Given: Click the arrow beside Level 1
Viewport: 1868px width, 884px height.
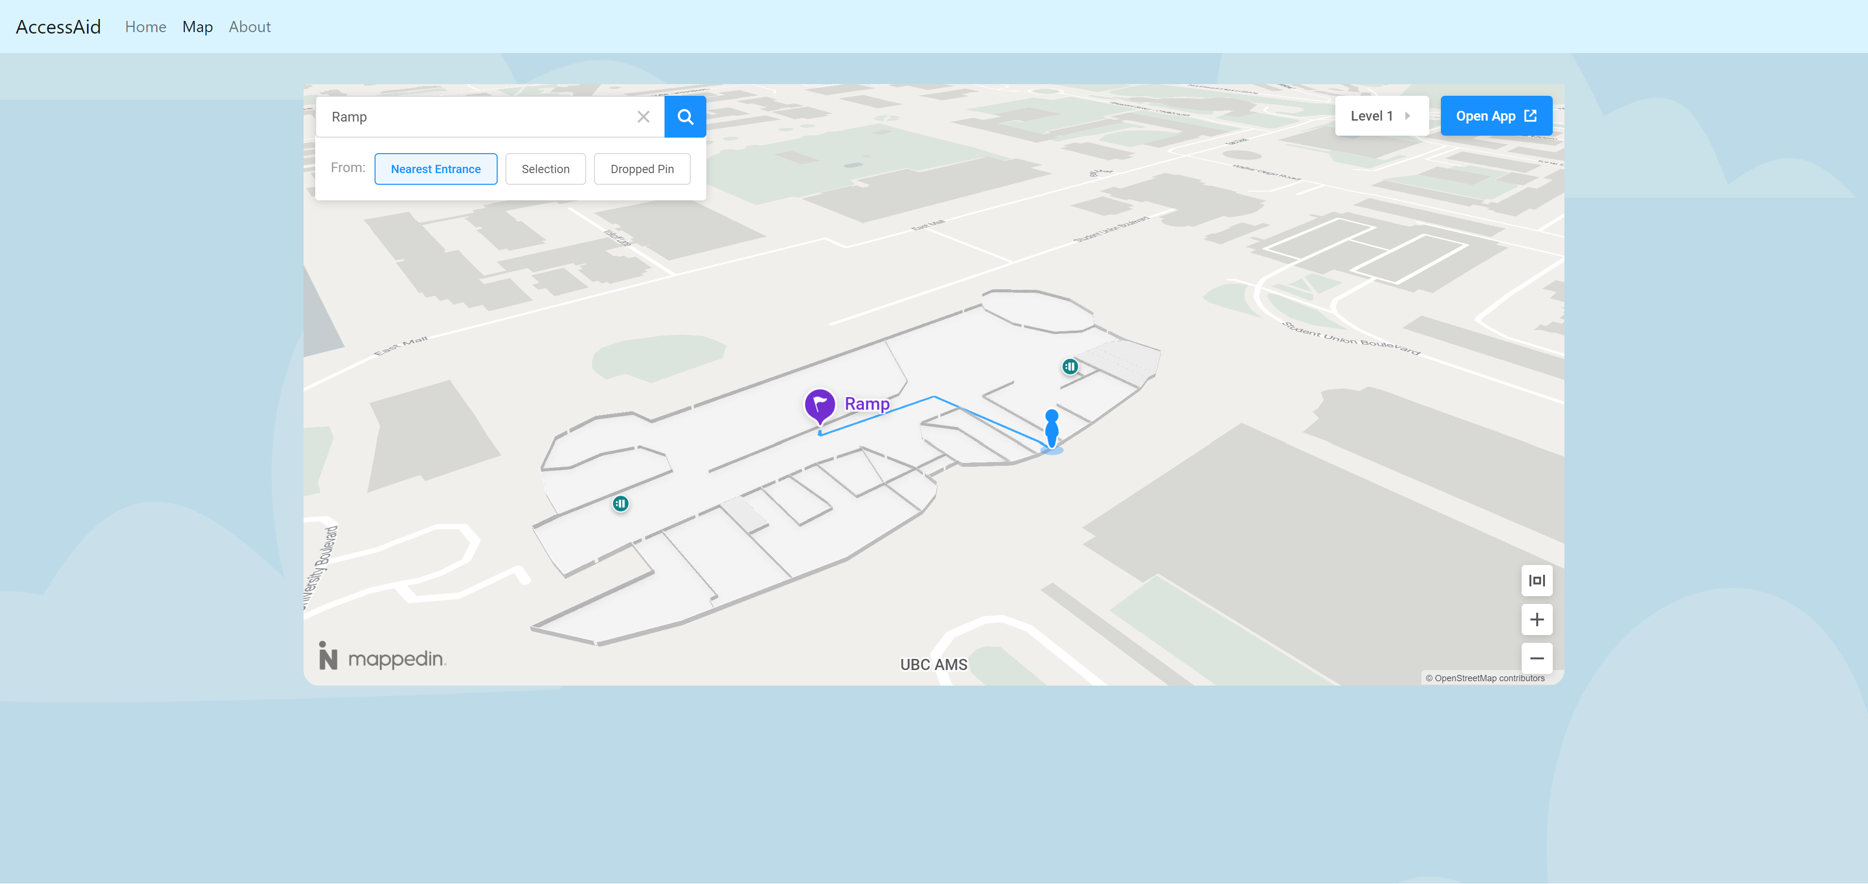Looking at the screenshot, I should pos(1407,116).
